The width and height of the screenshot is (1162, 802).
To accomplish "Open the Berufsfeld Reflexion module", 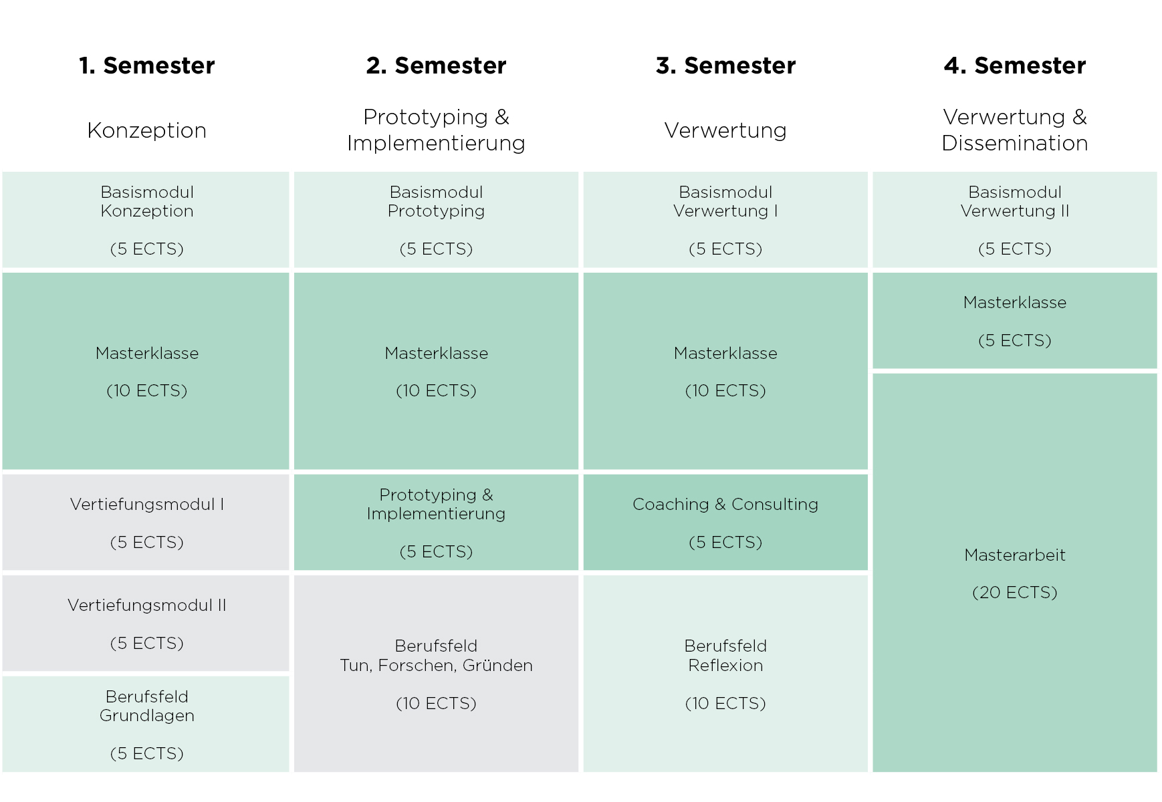I will [725, 674].
